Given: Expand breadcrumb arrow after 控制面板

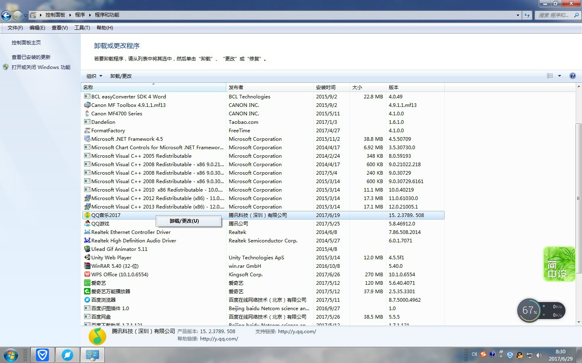Looking at the screenshot, I should (x=70, y=15).
